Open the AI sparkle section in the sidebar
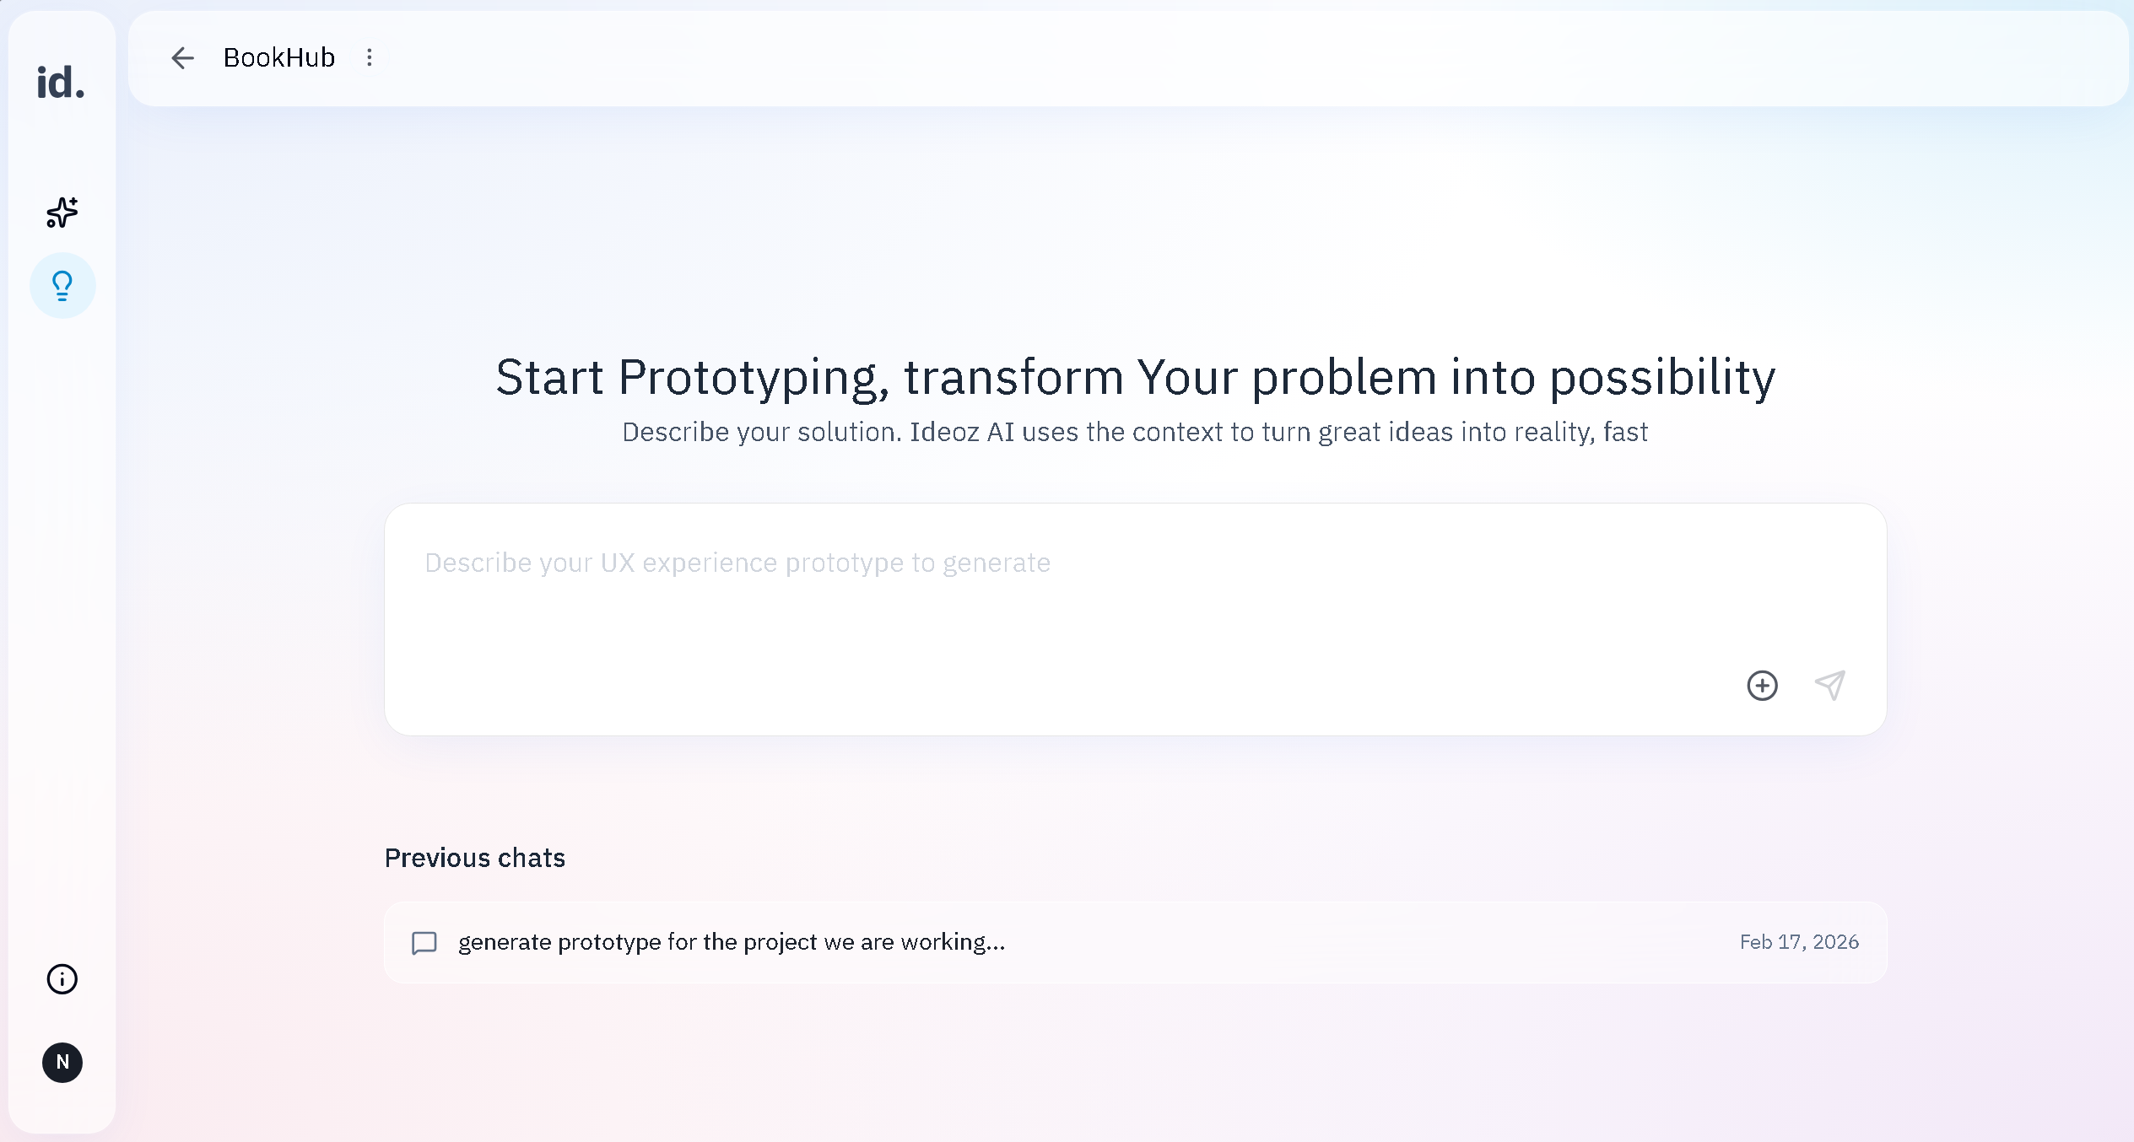 click(x=62, y=213)
